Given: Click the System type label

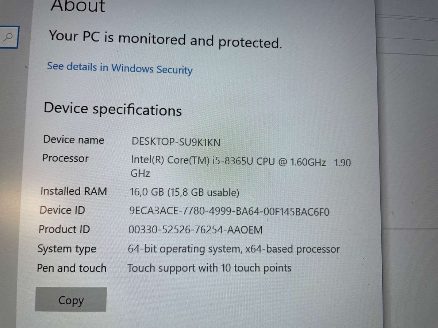Looking at the screenshot, I should click(x=67, y=249).
